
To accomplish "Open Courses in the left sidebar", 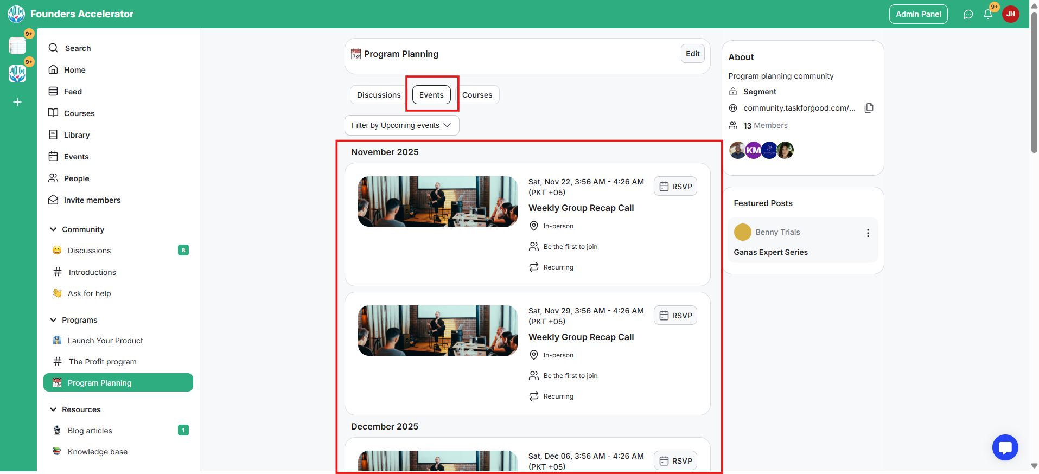I will coord(72,113).
